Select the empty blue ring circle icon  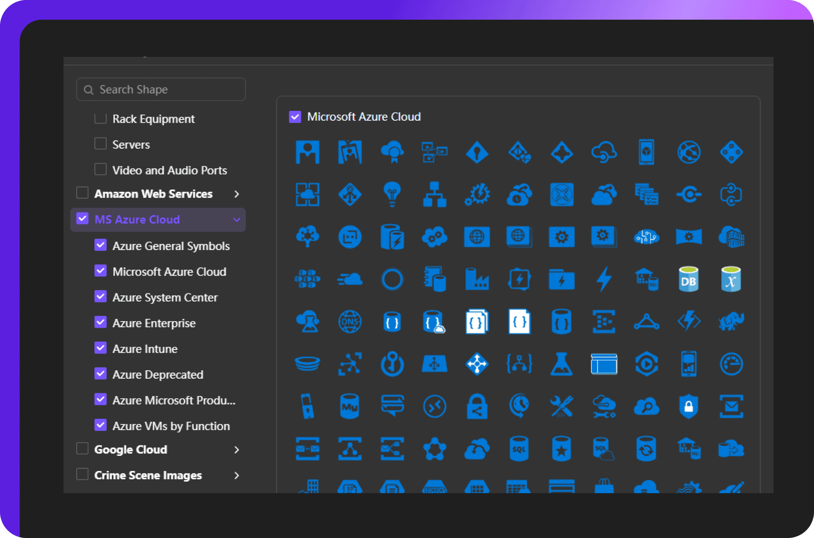392,279
